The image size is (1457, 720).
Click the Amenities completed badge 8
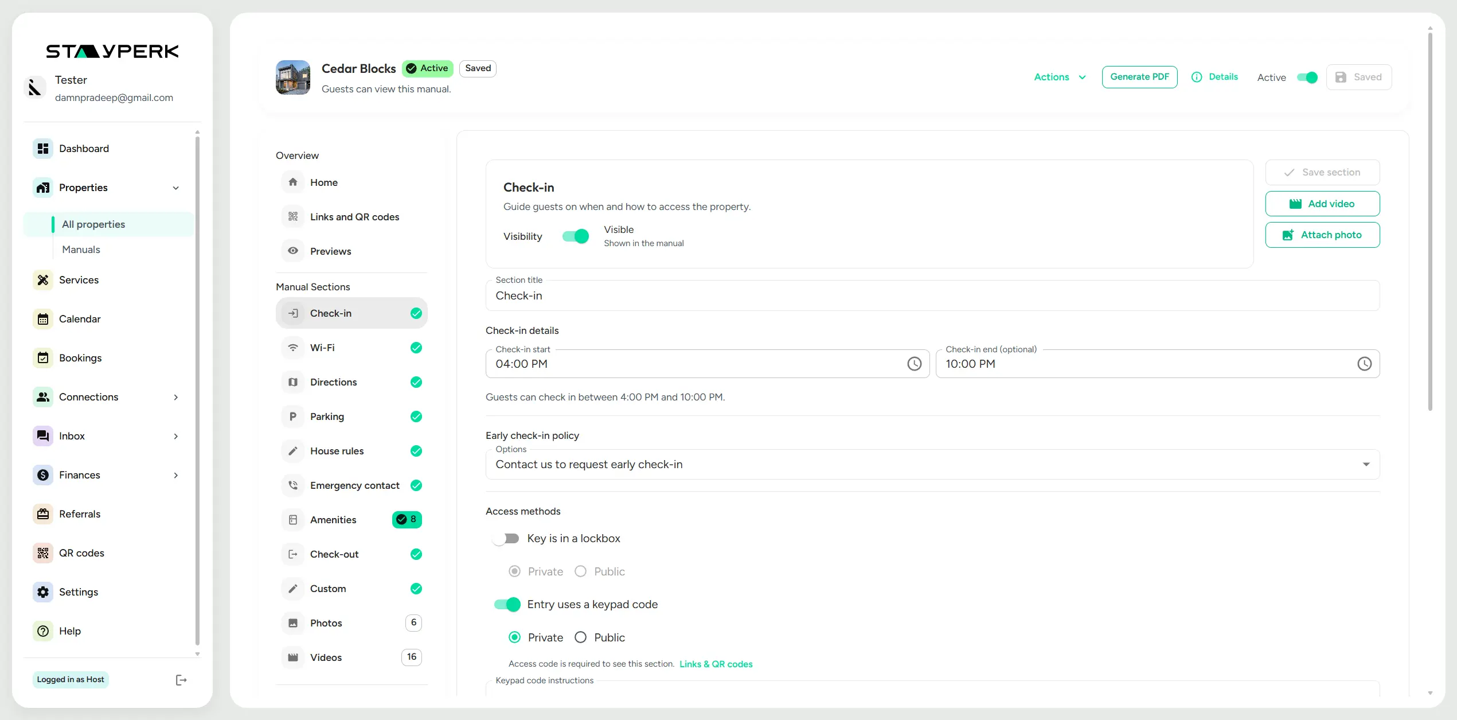coord(407,520)
